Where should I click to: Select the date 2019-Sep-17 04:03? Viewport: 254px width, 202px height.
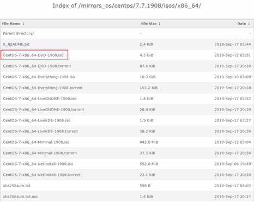tap(233, 186)
